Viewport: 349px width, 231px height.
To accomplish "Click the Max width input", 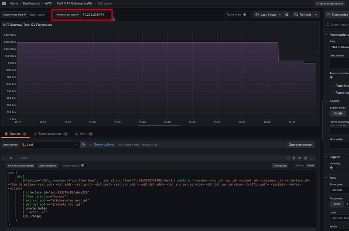I will click(339, 145).
